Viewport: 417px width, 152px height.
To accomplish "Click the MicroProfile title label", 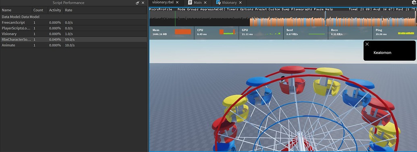I will (160, 9).
